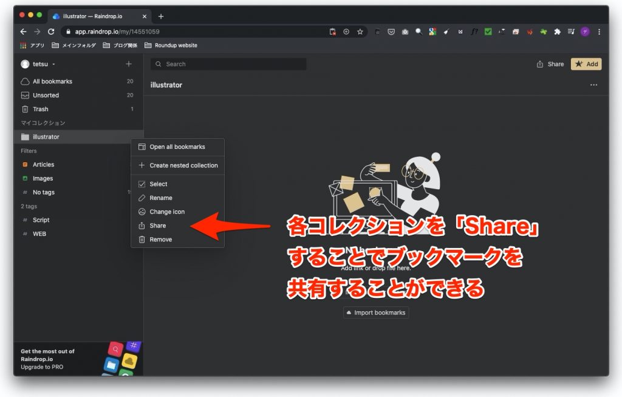
Task: Collapse the マイコレクション group header
Action: (x=43, y=123)
